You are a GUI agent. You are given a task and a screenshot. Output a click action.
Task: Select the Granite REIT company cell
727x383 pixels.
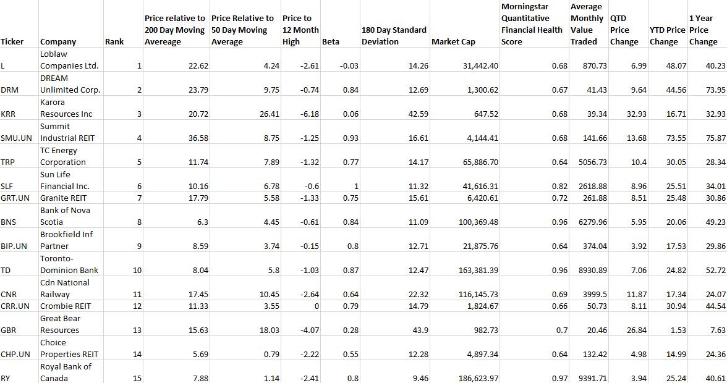coord(65,198)
